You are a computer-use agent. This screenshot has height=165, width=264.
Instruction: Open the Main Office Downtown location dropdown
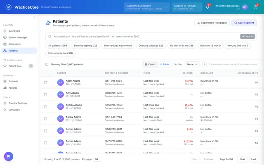tap(147, 7)
